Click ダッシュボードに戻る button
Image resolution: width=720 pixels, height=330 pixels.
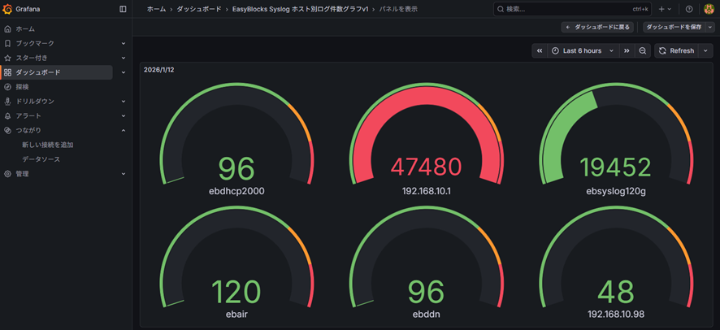pos(597,27)
